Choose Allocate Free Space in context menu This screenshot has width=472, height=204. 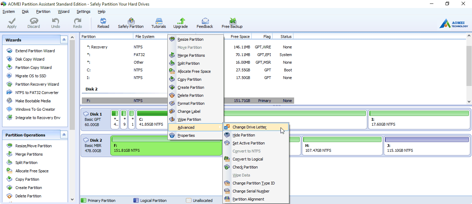(195, 71)
